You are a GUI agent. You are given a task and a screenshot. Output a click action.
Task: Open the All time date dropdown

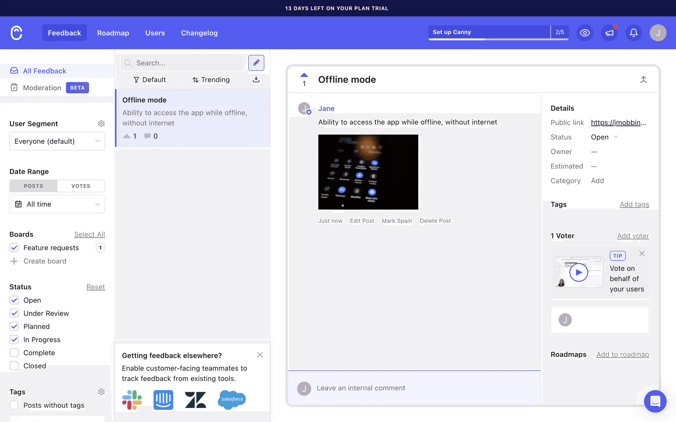point(57,204)
